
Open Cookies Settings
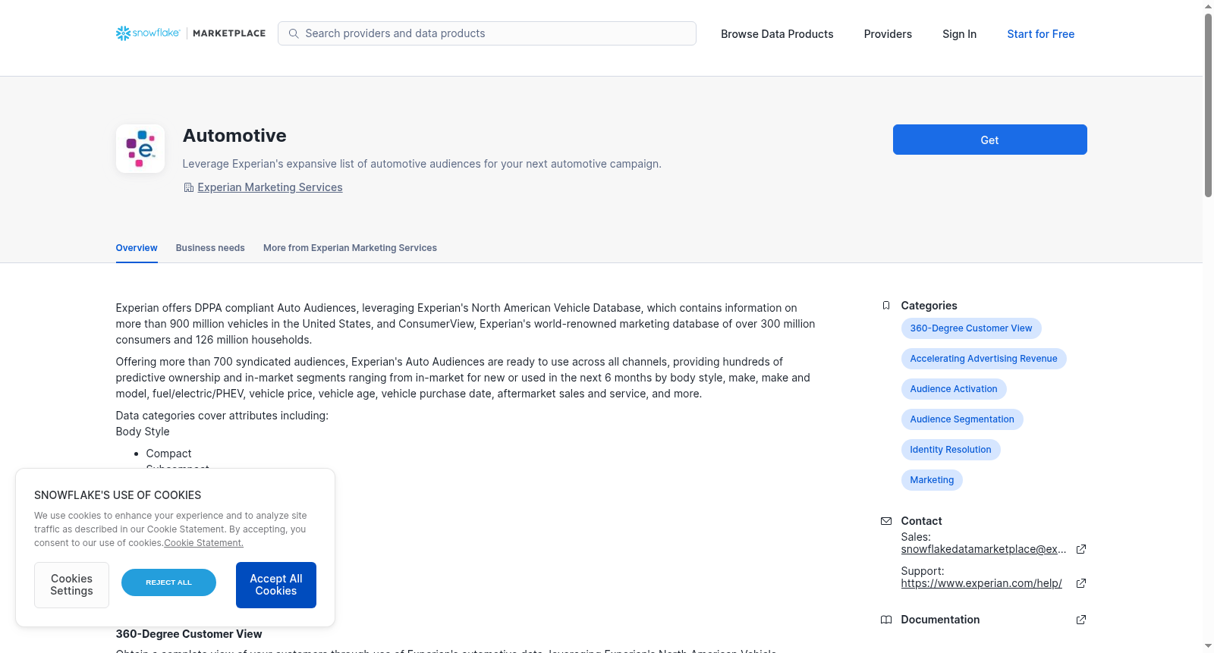pos(71,585)
